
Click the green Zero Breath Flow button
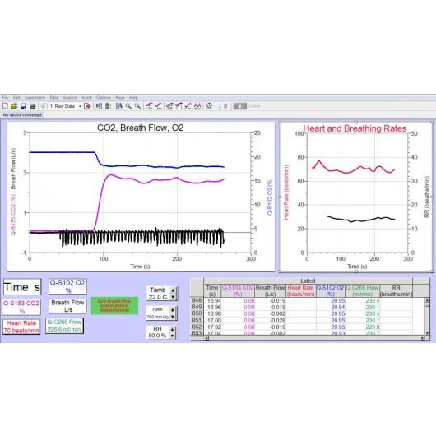point(114,305)
